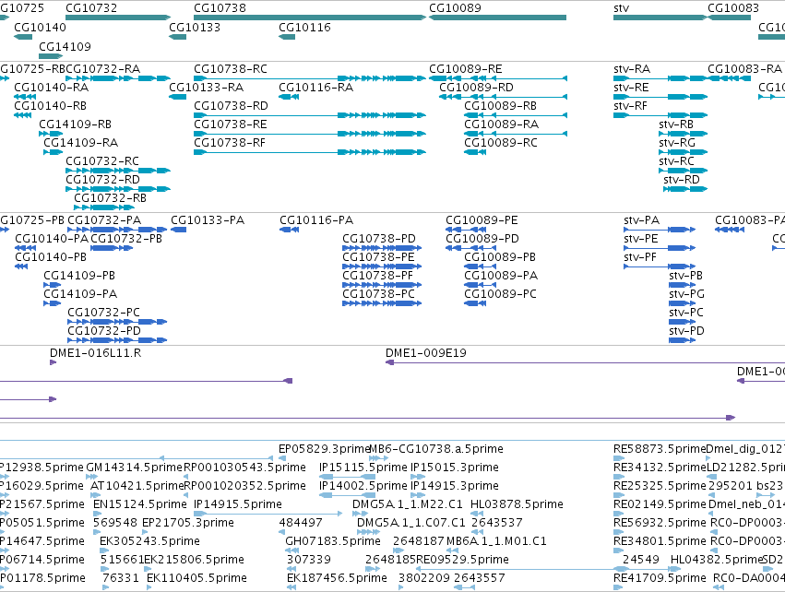Click protein CG10738-PD
The height and width of the screenshot is (592, 785).
[379, 239]
